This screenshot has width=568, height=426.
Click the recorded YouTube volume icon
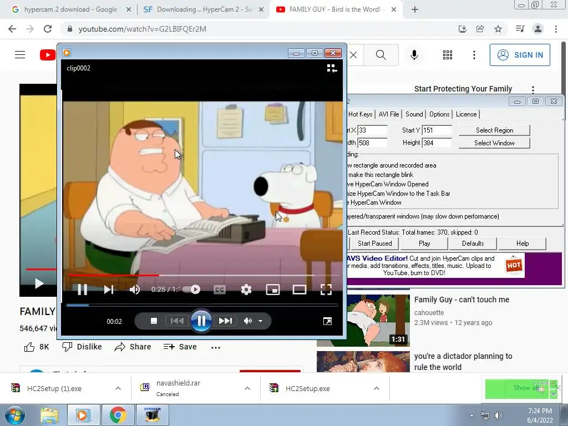pyautogui.click(x=135, y=290)
